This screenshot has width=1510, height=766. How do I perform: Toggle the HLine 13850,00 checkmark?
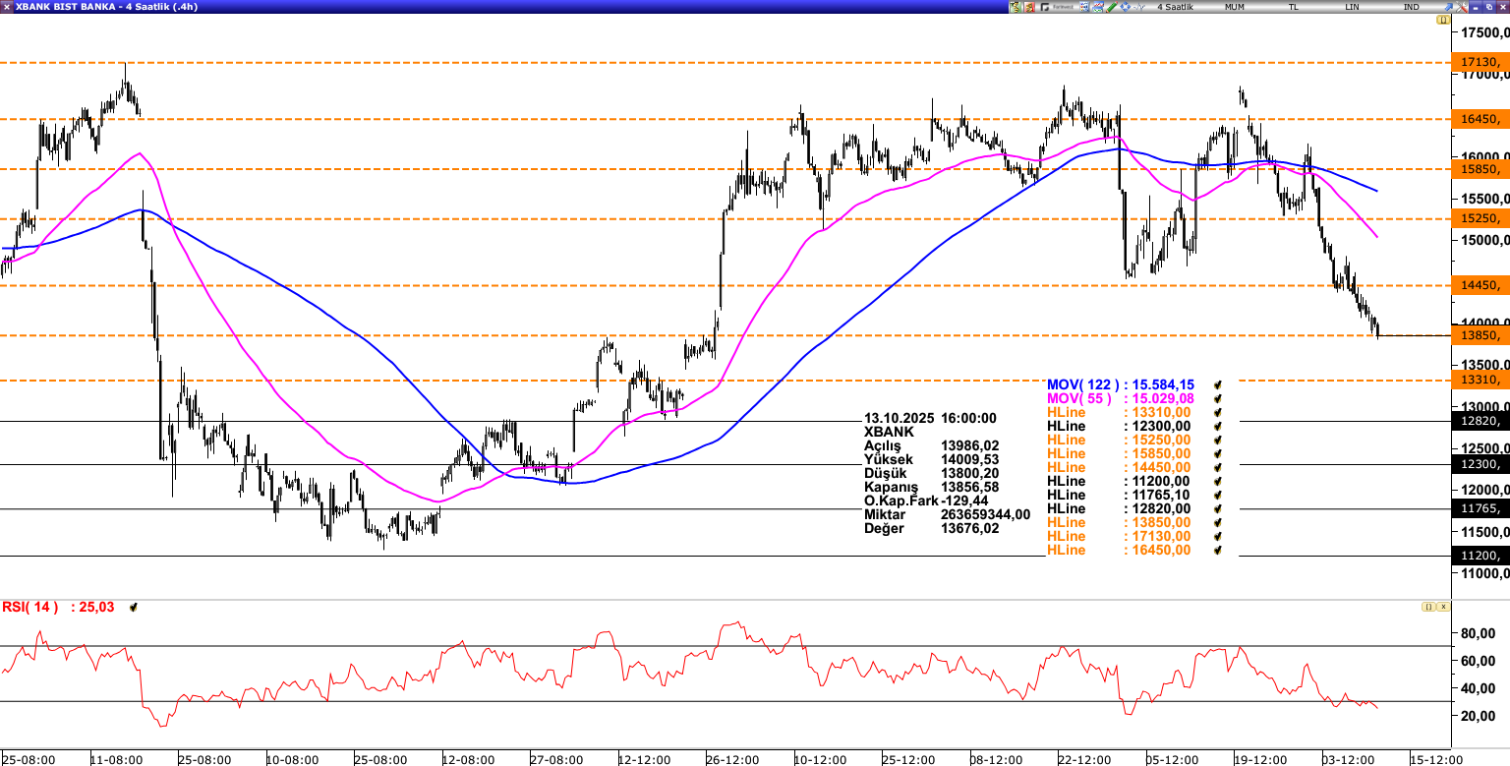pyautogui.click(x=1218, y=523)
